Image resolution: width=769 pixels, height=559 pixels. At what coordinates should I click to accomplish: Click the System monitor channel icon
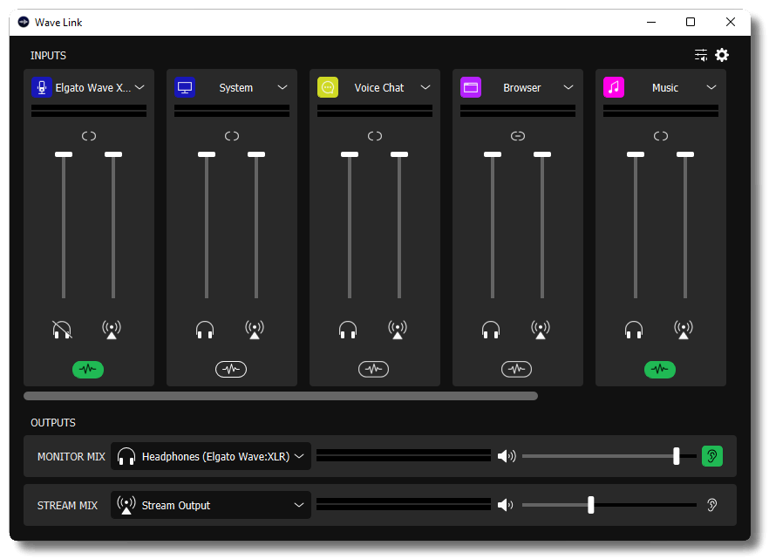point(185,87)
